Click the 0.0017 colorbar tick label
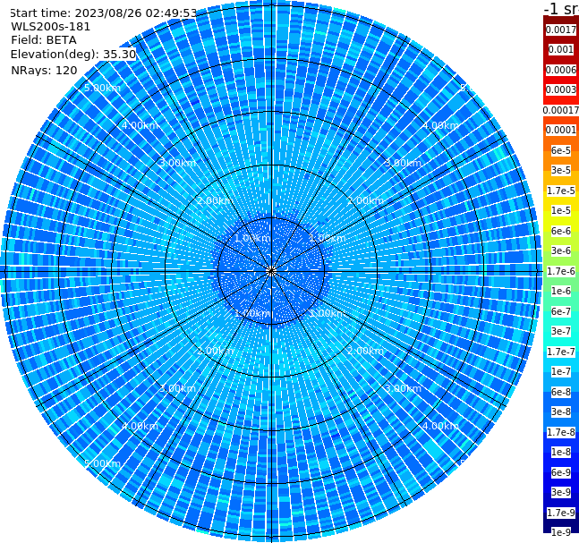 click(561, 30)
